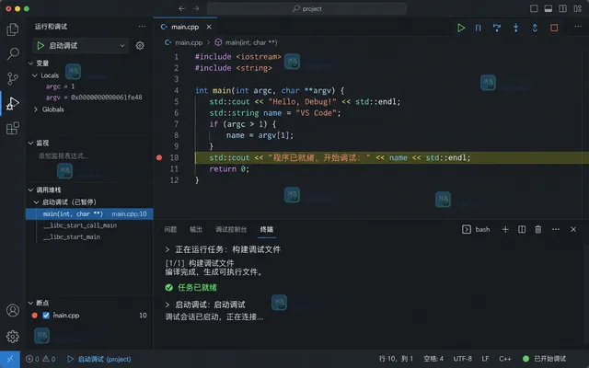Image resolution: width=589 pixels, height=368 pixels.
Task: Close the main.cpp editor tab
Action: point(209,27)
